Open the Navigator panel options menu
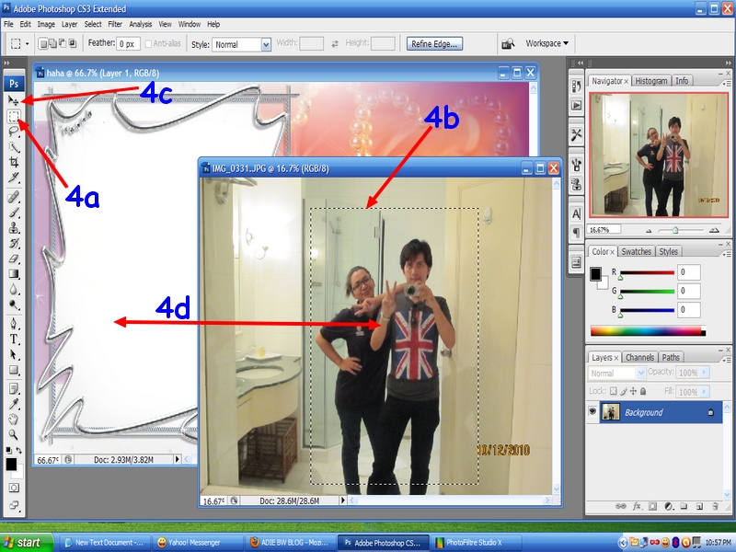The width and height of the screenshot is (736, 552). (726, 83)
